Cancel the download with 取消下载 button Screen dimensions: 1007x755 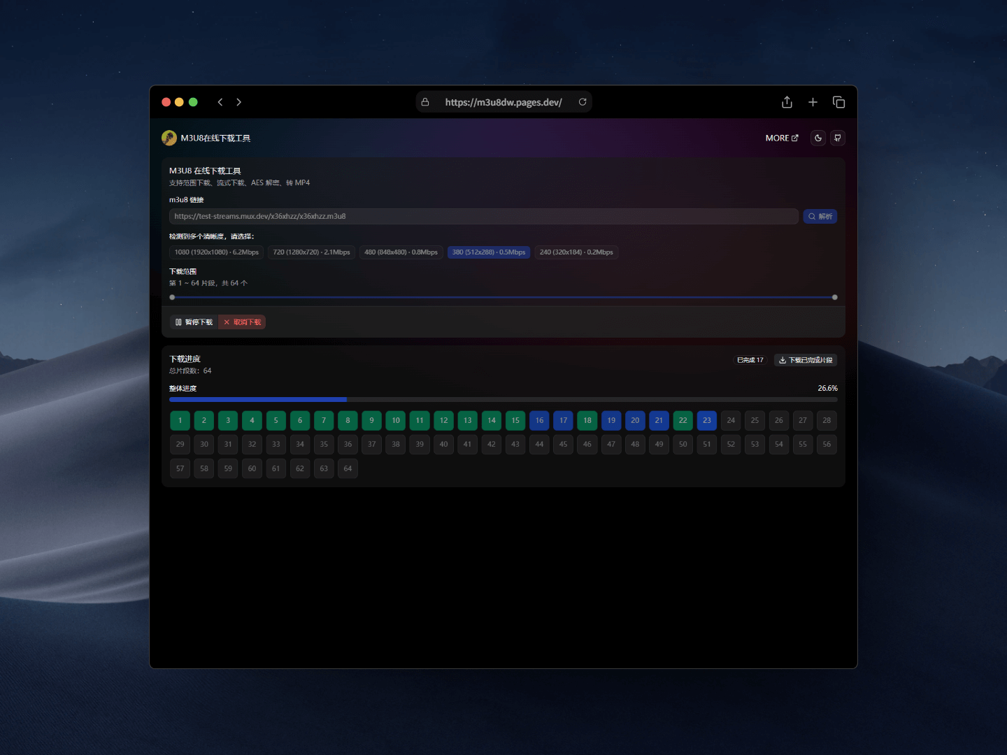point(241,322)
